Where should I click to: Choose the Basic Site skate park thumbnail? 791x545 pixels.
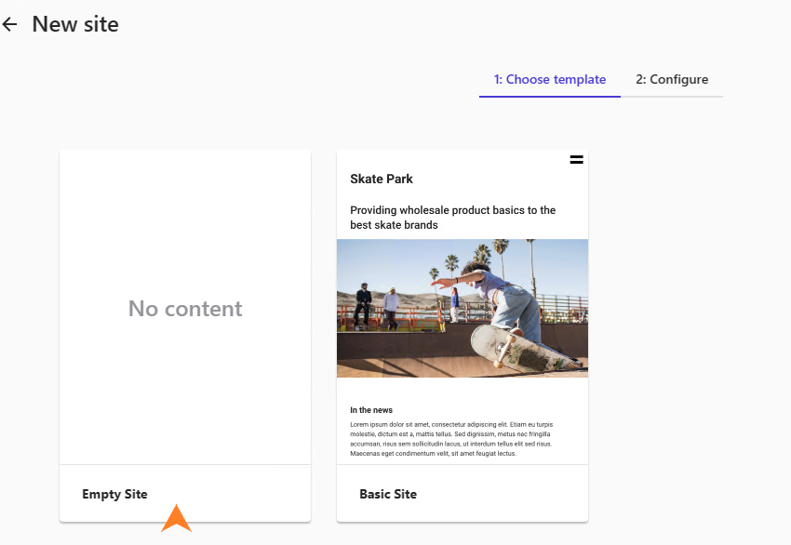(463, 308)
